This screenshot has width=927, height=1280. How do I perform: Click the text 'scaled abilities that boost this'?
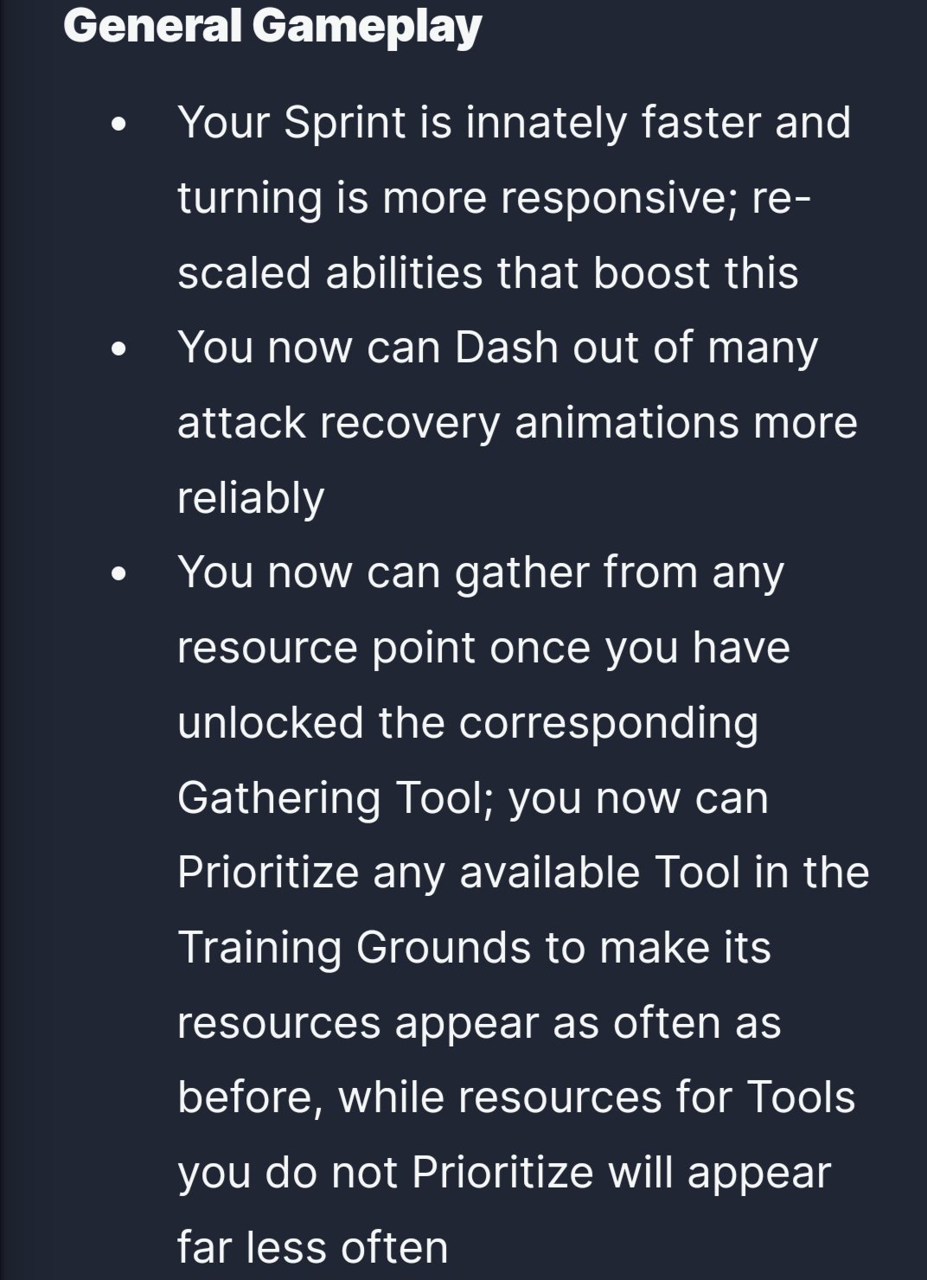488,272
